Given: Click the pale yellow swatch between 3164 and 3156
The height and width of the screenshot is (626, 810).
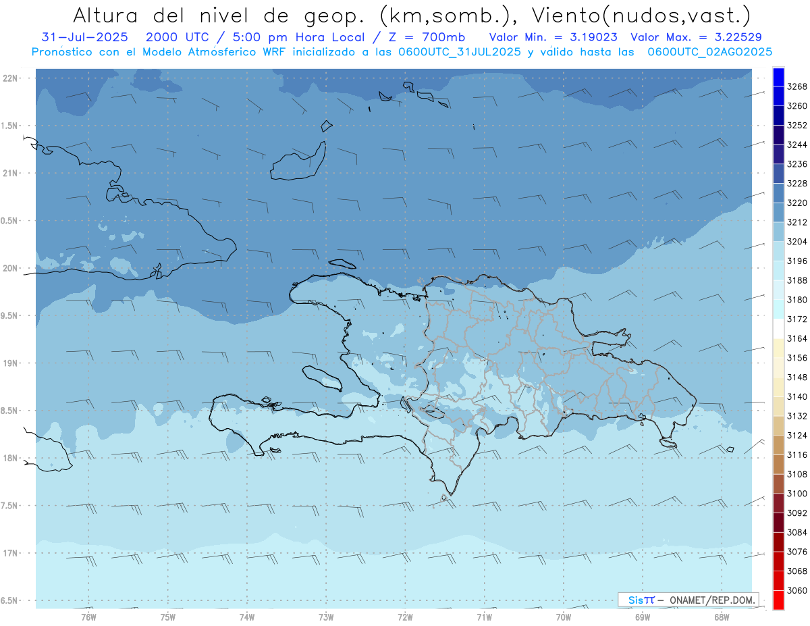Looking at the screenshot, I should (x=778, y=348).
